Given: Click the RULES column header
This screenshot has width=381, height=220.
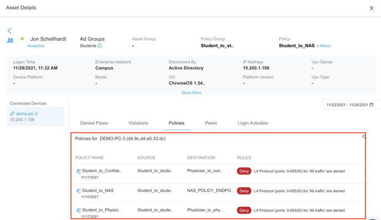Looking at the screenshot, I should tap(244, 157).
